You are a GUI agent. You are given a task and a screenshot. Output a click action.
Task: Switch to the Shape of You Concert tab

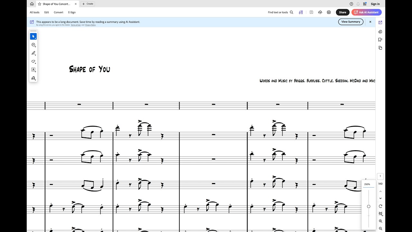click(x=57, y=4)
